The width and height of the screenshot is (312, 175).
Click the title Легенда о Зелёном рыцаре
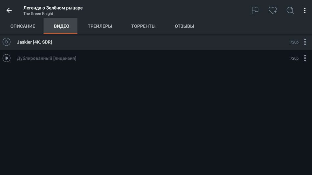click(x=53, y=8)
